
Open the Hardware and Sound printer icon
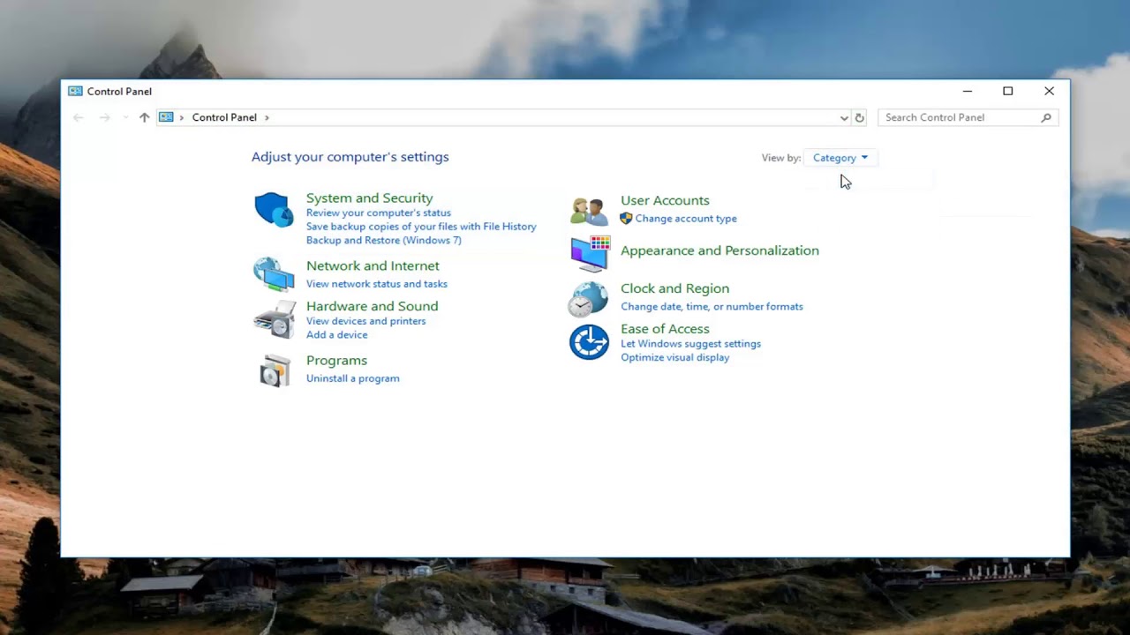(x=274, y=319)
